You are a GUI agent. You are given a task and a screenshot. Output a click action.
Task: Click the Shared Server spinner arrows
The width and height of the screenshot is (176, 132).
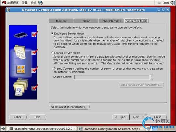click(x=151, y=77)
